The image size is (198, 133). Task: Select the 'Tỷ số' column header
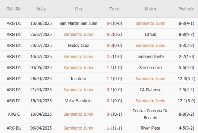(115, 9)
